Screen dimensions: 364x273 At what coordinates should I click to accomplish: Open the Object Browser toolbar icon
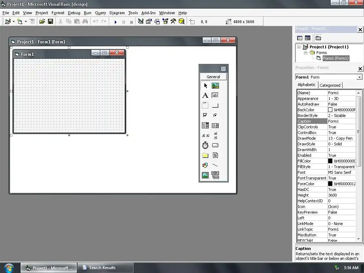pos(165,22)
